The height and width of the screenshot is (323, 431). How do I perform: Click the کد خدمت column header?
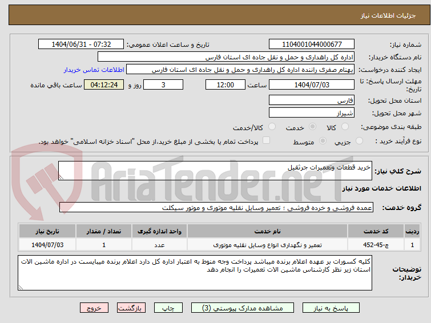click(376, 231)
